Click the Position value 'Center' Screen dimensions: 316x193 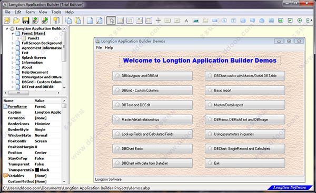[x=41, y=153]
